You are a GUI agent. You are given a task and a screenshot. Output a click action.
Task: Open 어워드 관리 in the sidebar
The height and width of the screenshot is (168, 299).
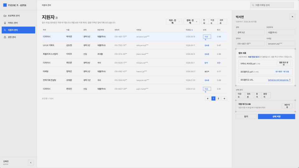18,23
